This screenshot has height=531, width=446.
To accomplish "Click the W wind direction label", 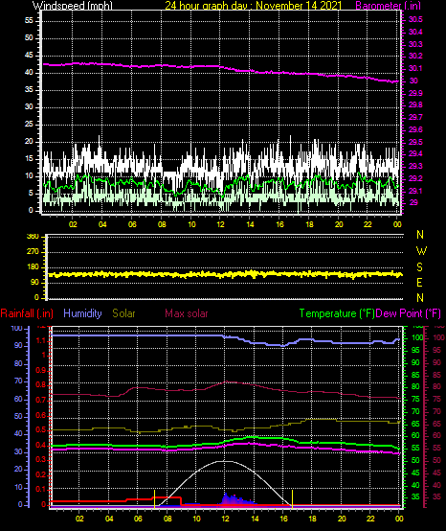I will click(x=421, y=251).
